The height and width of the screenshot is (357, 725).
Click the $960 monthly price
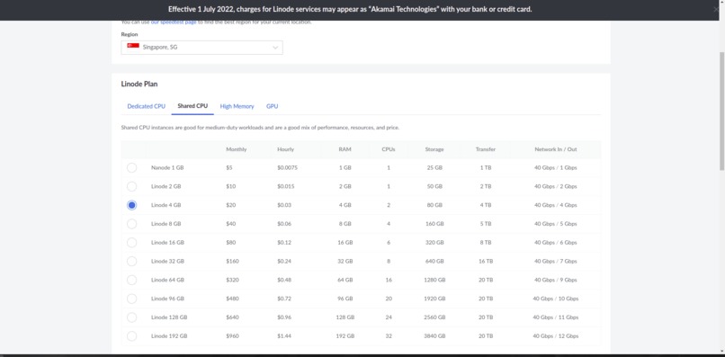click(233, 336)
